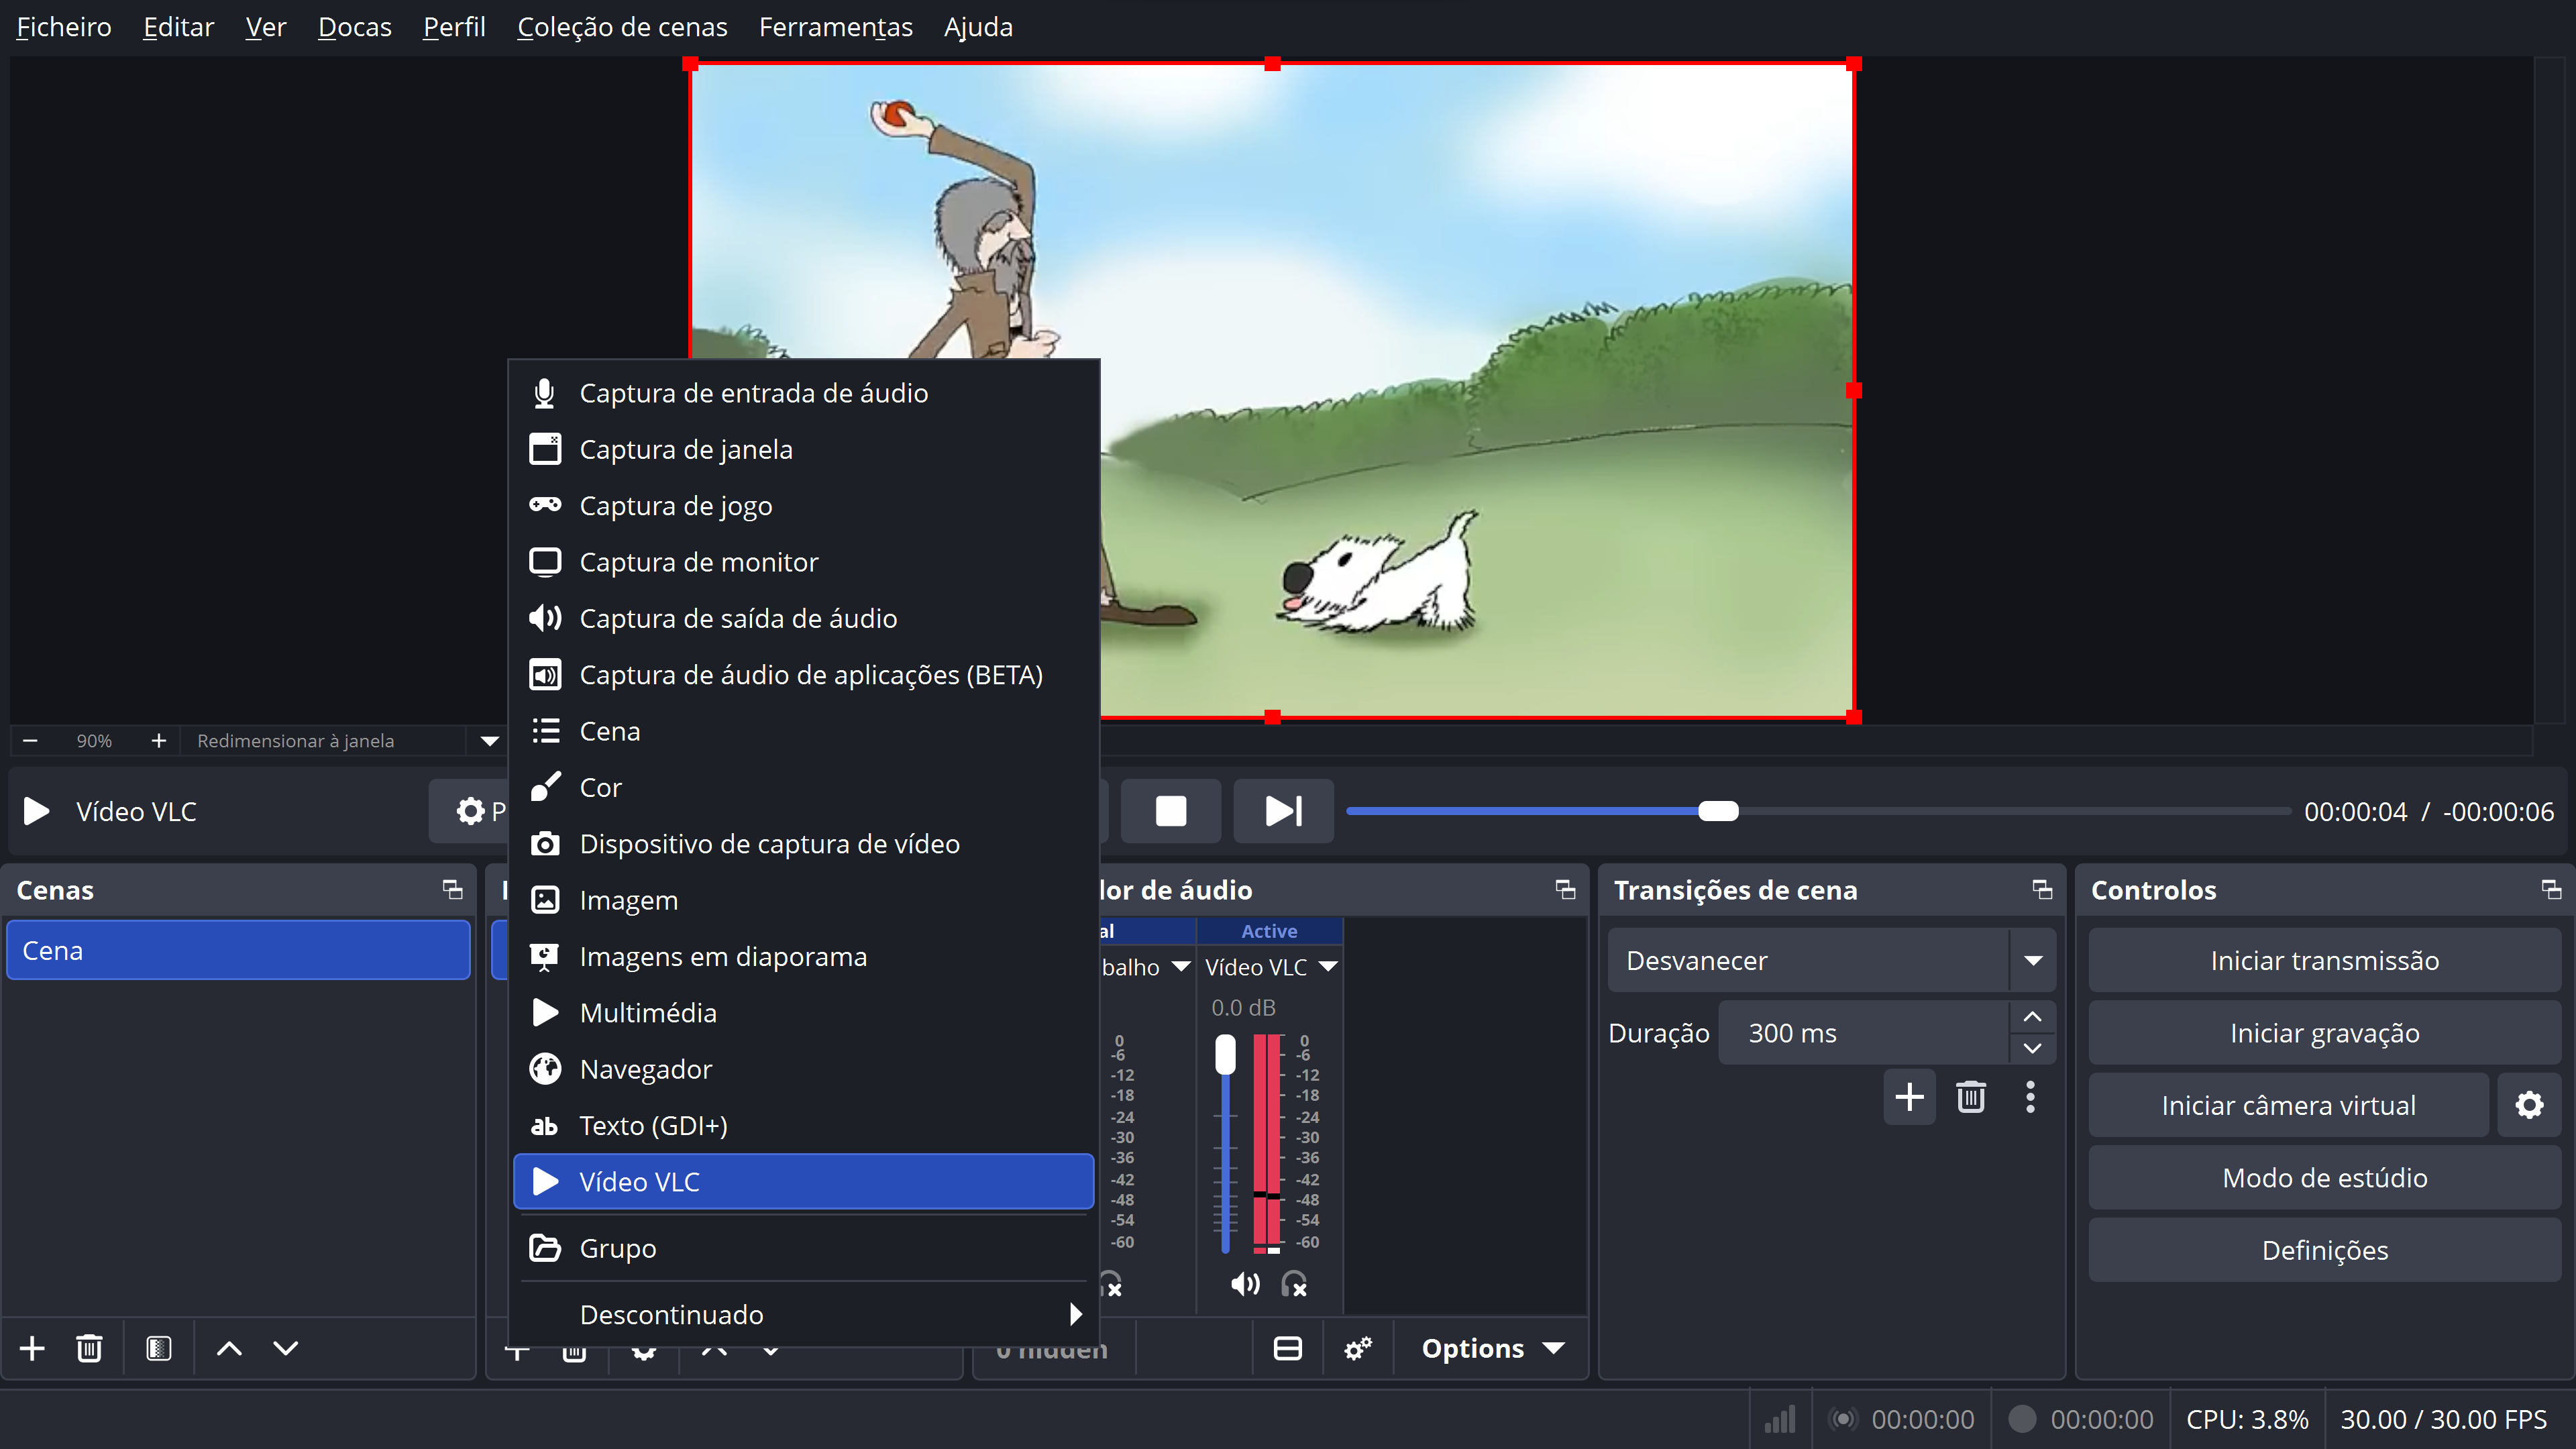The image size is (2576, 1449).
Task: Open the mixer Options dropdown
Action: point(1492,1349)
